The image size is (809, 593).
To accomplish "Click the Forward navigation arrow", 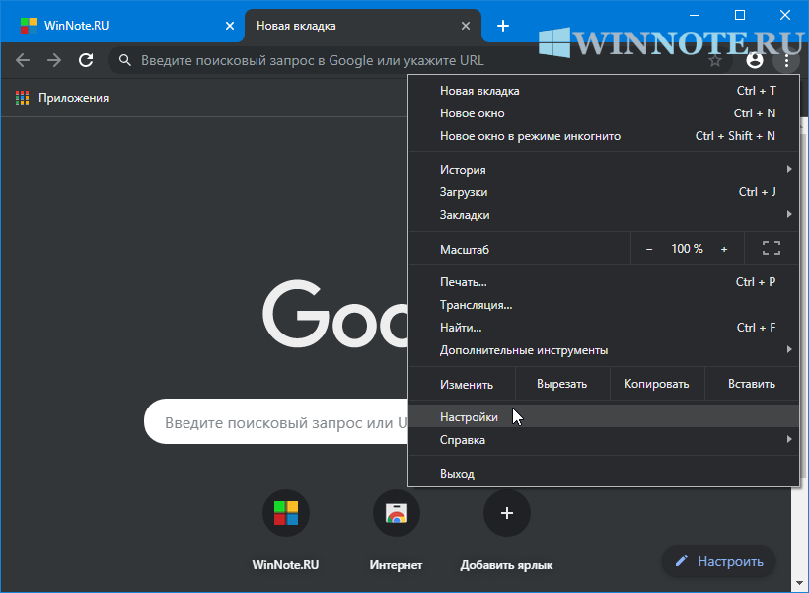I will tap(54, 60).
